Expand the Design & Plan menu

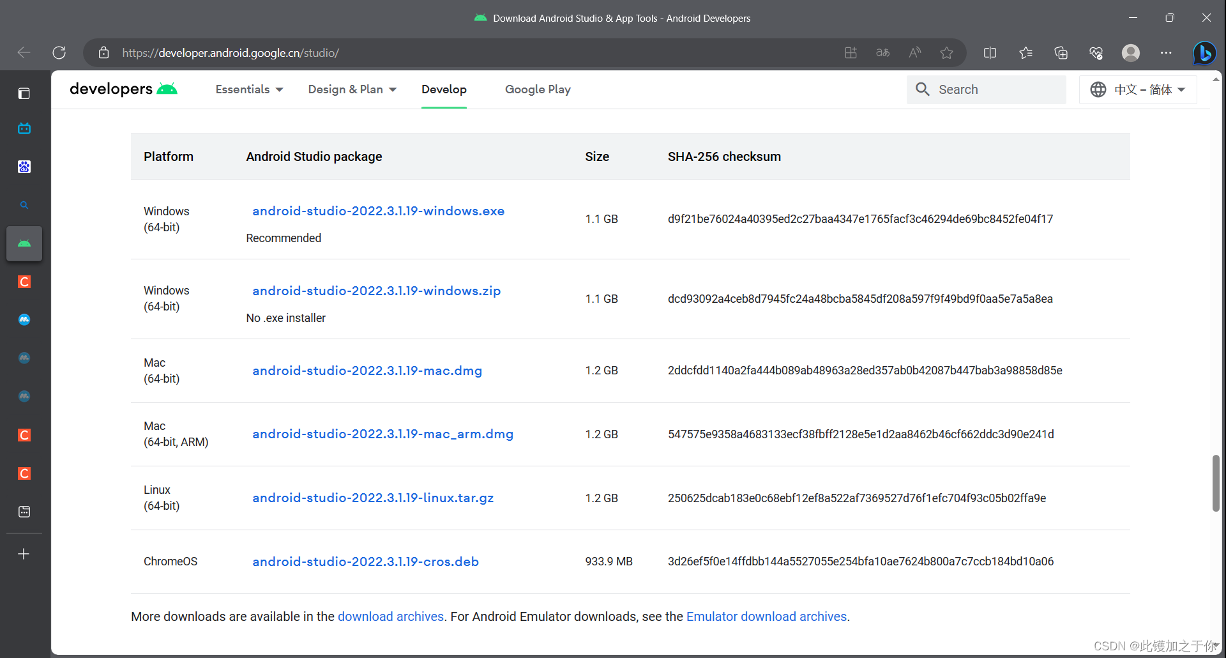[352, 89]
